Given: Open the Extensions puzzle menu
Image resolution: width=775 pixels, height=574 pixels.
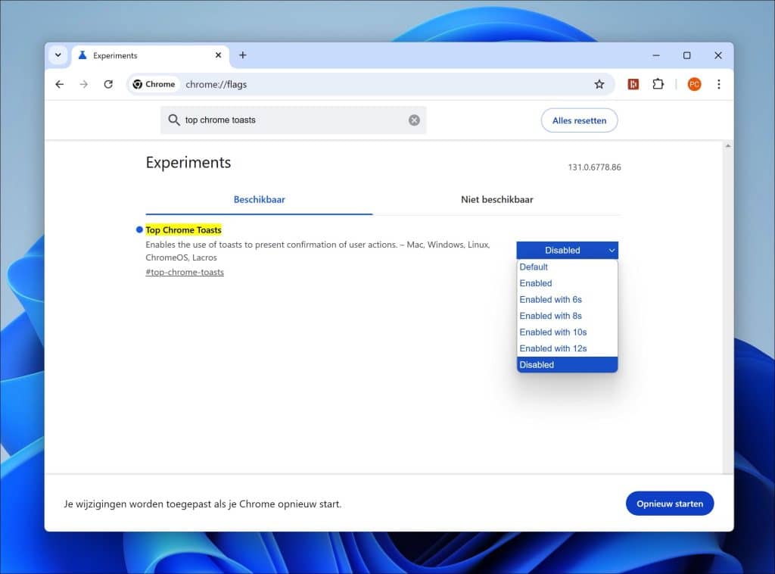Looking at the screenshot, I should point(658,84).
